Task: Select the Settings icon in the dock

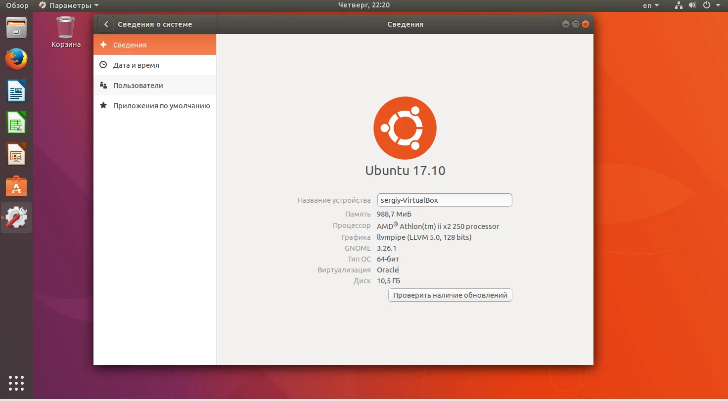Action: (x=16, y=218)
